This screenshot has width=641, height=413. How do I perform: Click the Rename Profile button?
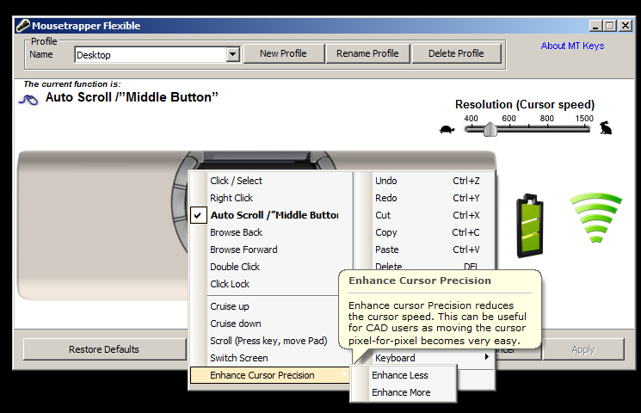tap(367, 53)
